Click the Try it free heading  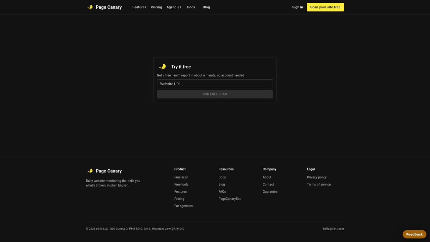coord(181,67)
